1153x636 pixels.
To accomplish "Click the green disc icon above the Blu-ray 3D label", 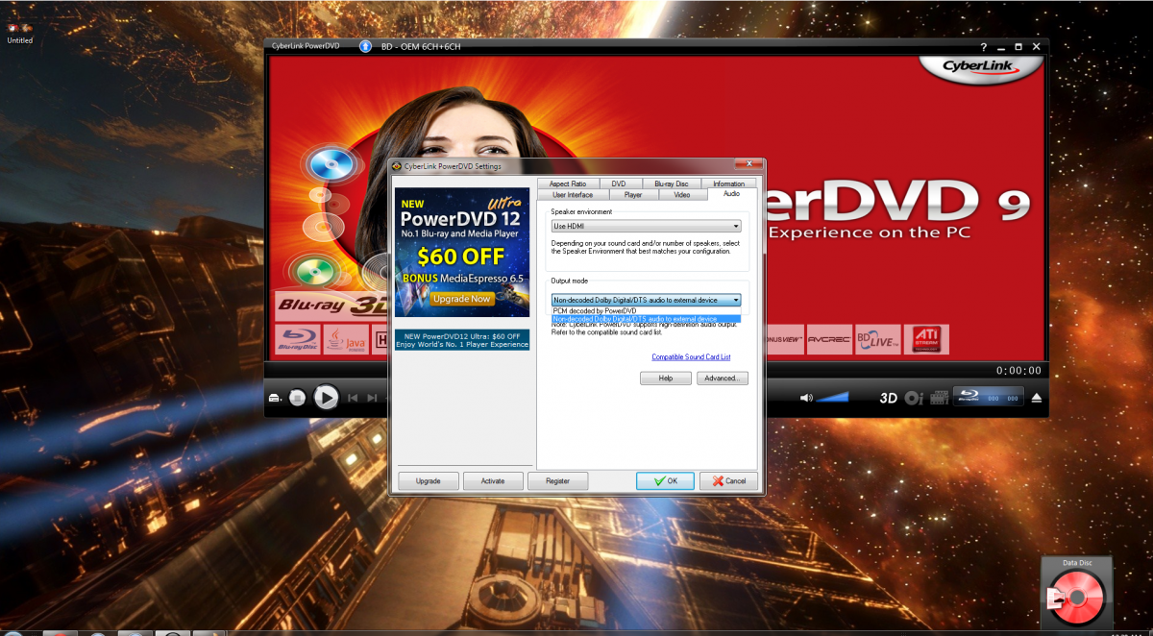I will 315,272.
